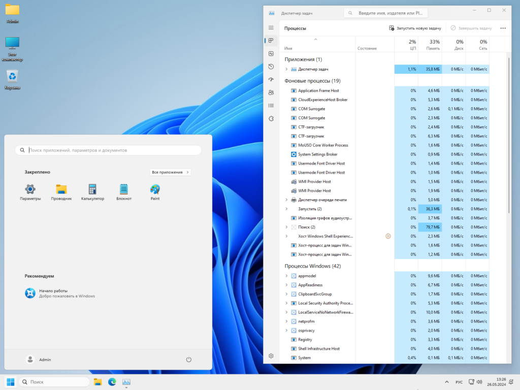Expand the netprofm process group
The height and width of the screenshot is (390, 520).
(x=286, y=321)
